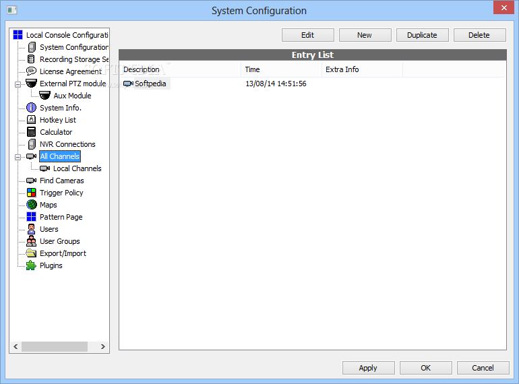Screen dimensions: 519x384
Task: Open Trigger Policy tree item
Action: coord(61,193)
